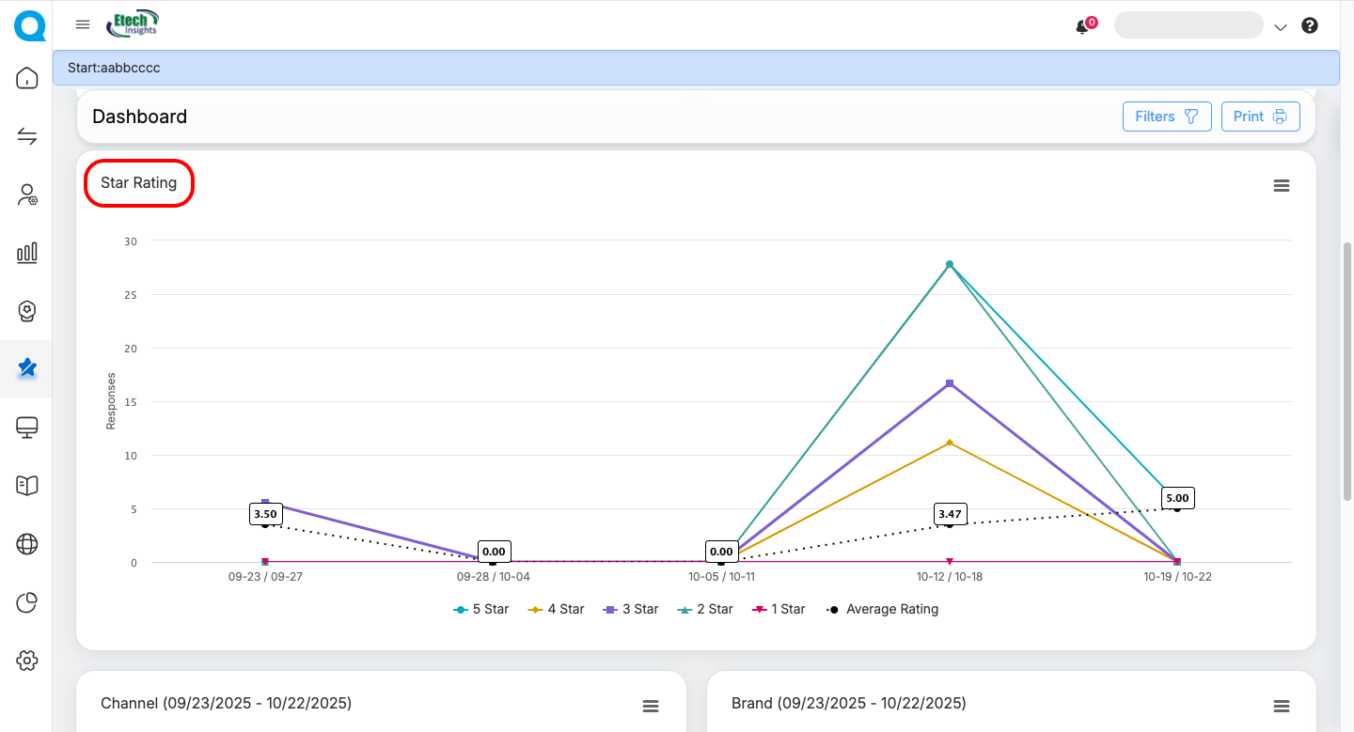The width and height of the screenshot is (1354, 732).
Task: Open the transfer arrows sidebar icon
Action: pyautogui.click(x=27, y=137)
